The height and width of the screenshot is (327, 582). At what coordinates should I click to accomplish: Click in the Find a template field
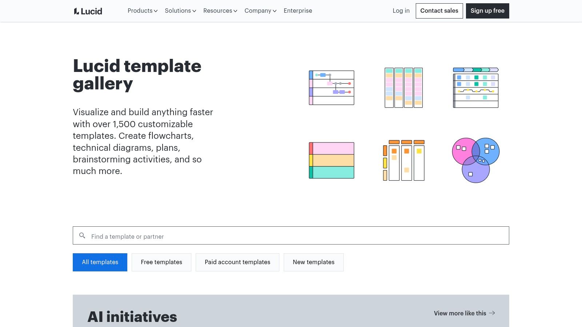click(291, 235)
